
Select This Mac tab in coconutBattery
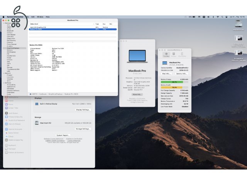click(x=166, y=55)
